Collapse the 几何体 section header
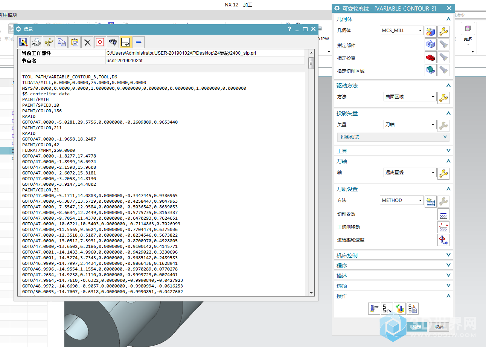This screenshot has width=486, height=347. [x=393, y=19]
